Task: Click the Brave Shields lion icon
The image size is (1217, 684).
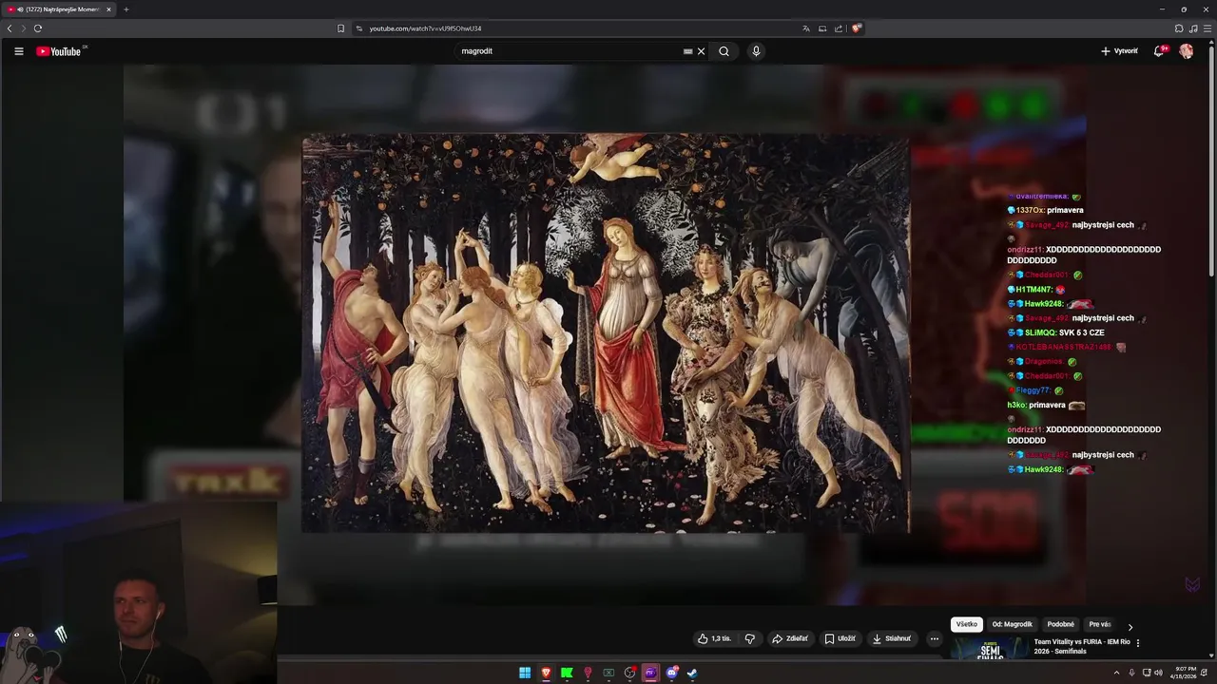Action: pos(856,28)
